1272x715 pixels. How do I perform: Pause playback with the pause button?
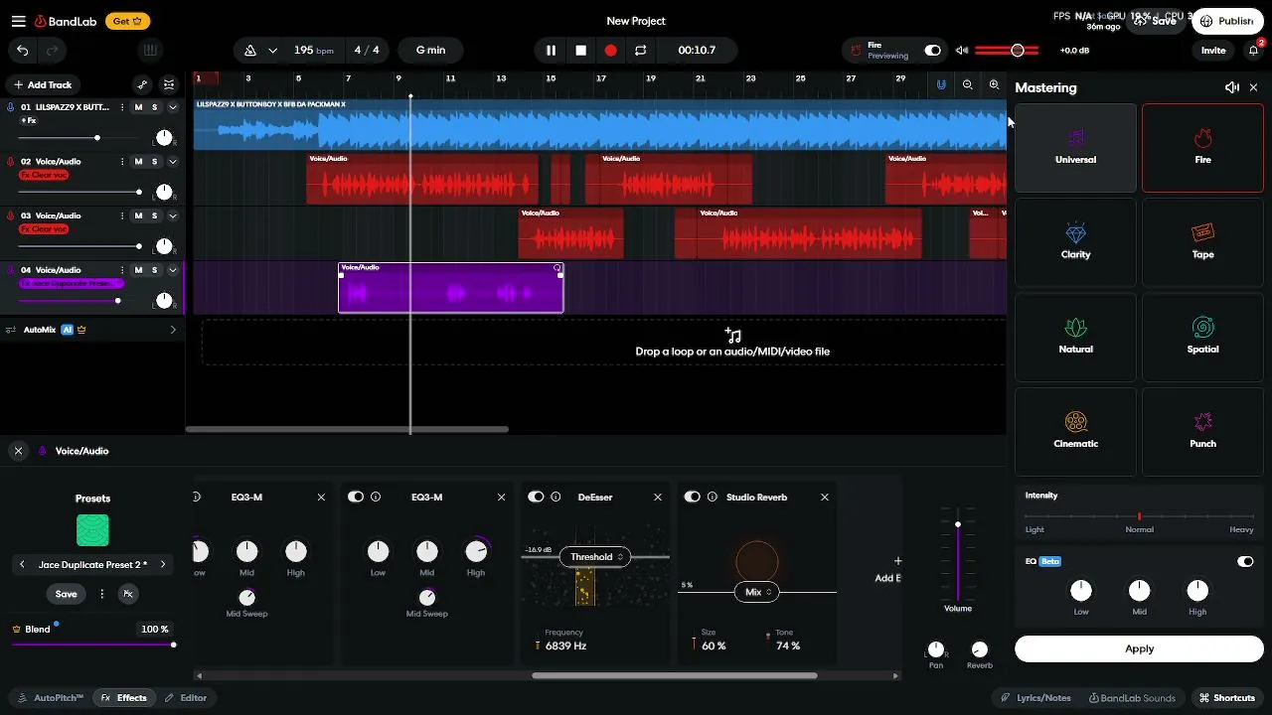(x=551, y=51)
